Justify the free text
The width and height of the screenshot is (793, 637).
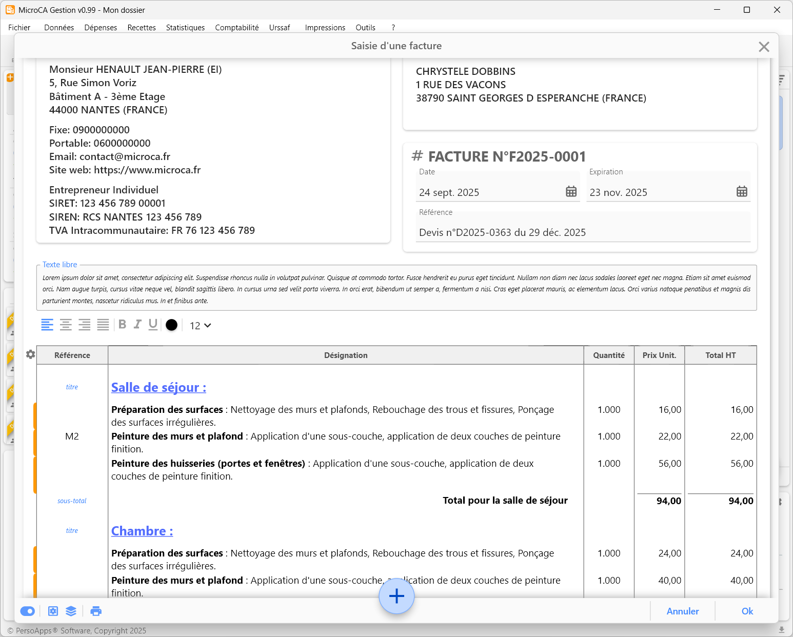point(103,325)
